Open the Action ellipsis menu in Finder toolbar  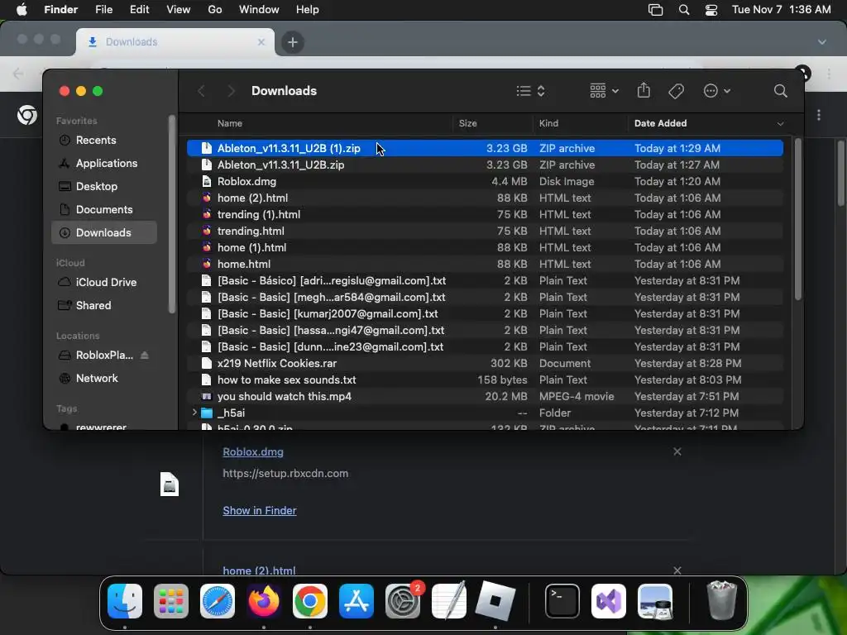[x=717, y=91]
